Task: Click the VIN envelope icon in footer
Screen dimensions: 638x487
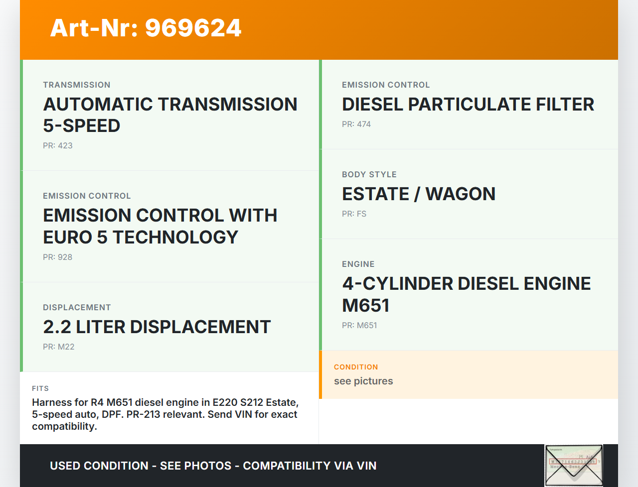Action: tap(574, 465)
